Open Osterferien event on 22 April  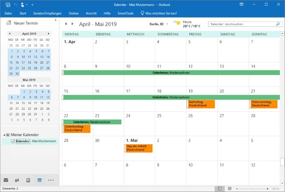point(92,122)
